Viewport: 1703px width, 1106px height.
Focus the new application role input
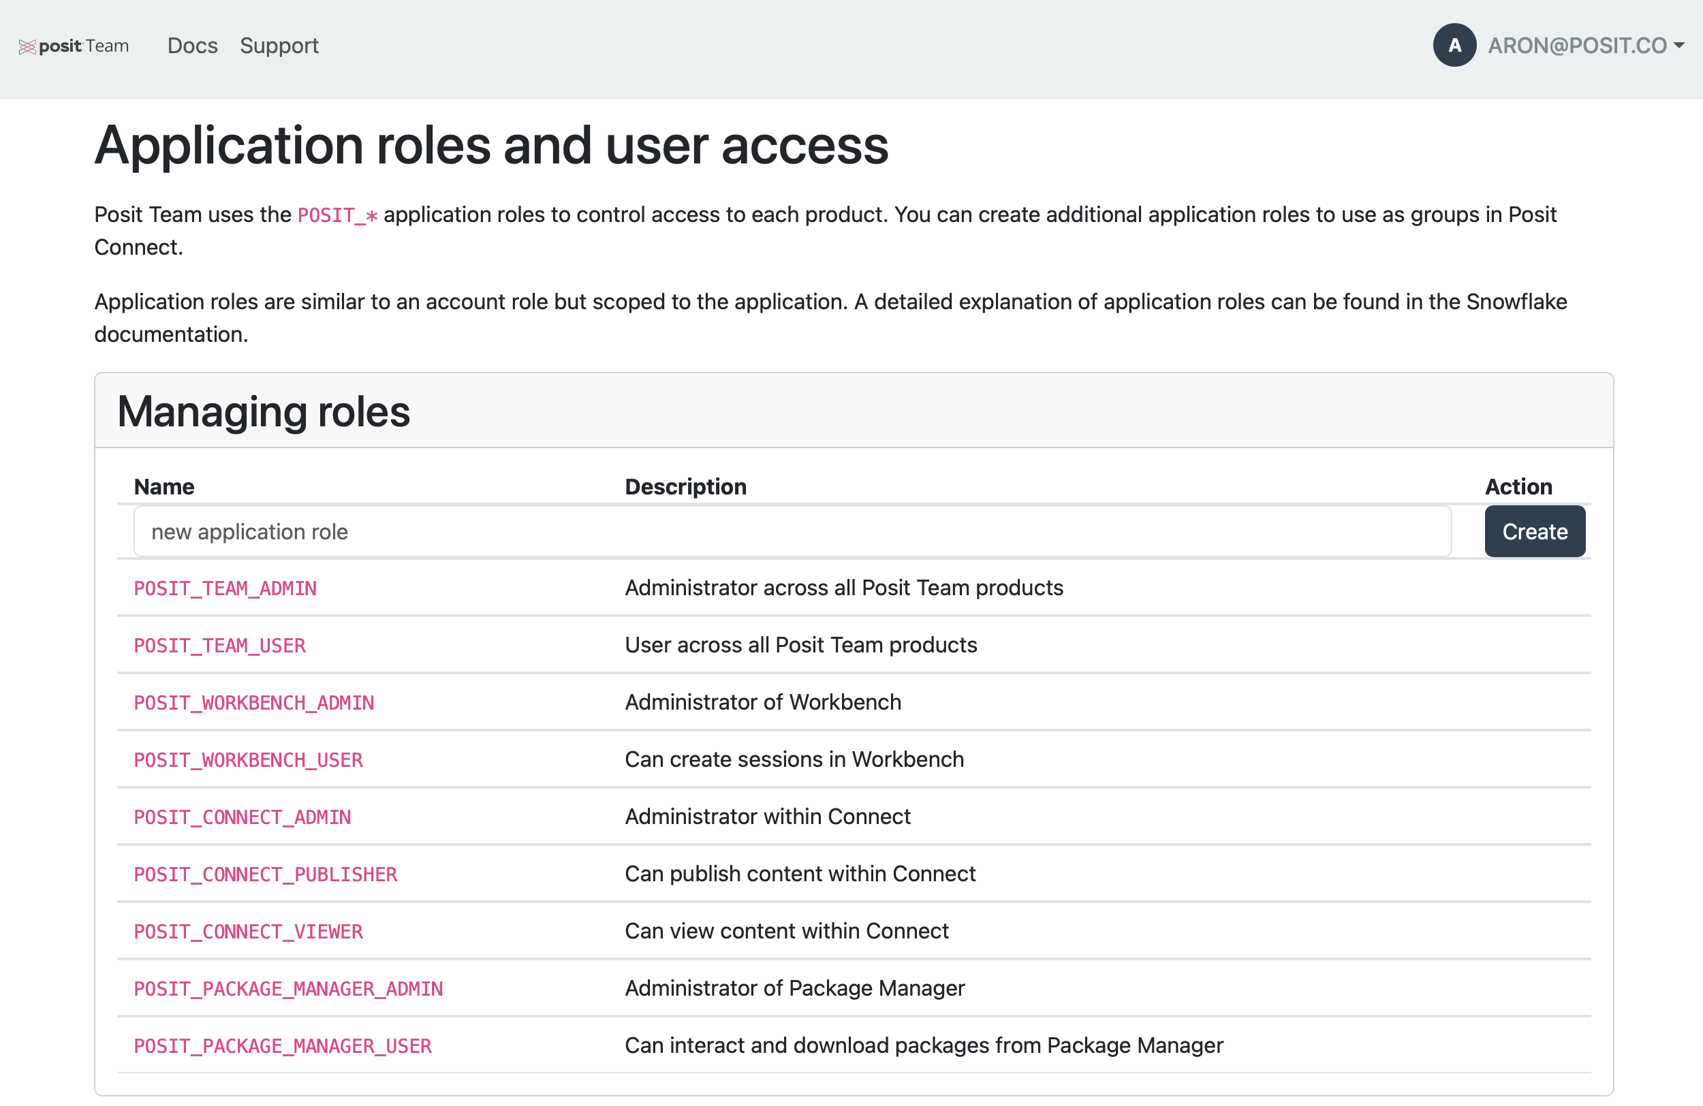coord(792,531)
